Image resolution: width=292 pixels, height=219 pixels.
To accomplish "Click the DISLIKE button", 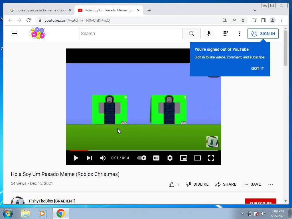I will [197, 184].
